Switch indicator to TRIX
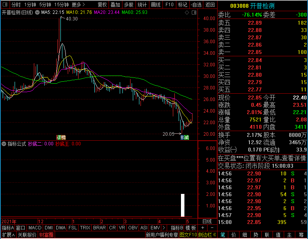The image size is (308, 239). (x=85, y=228)
